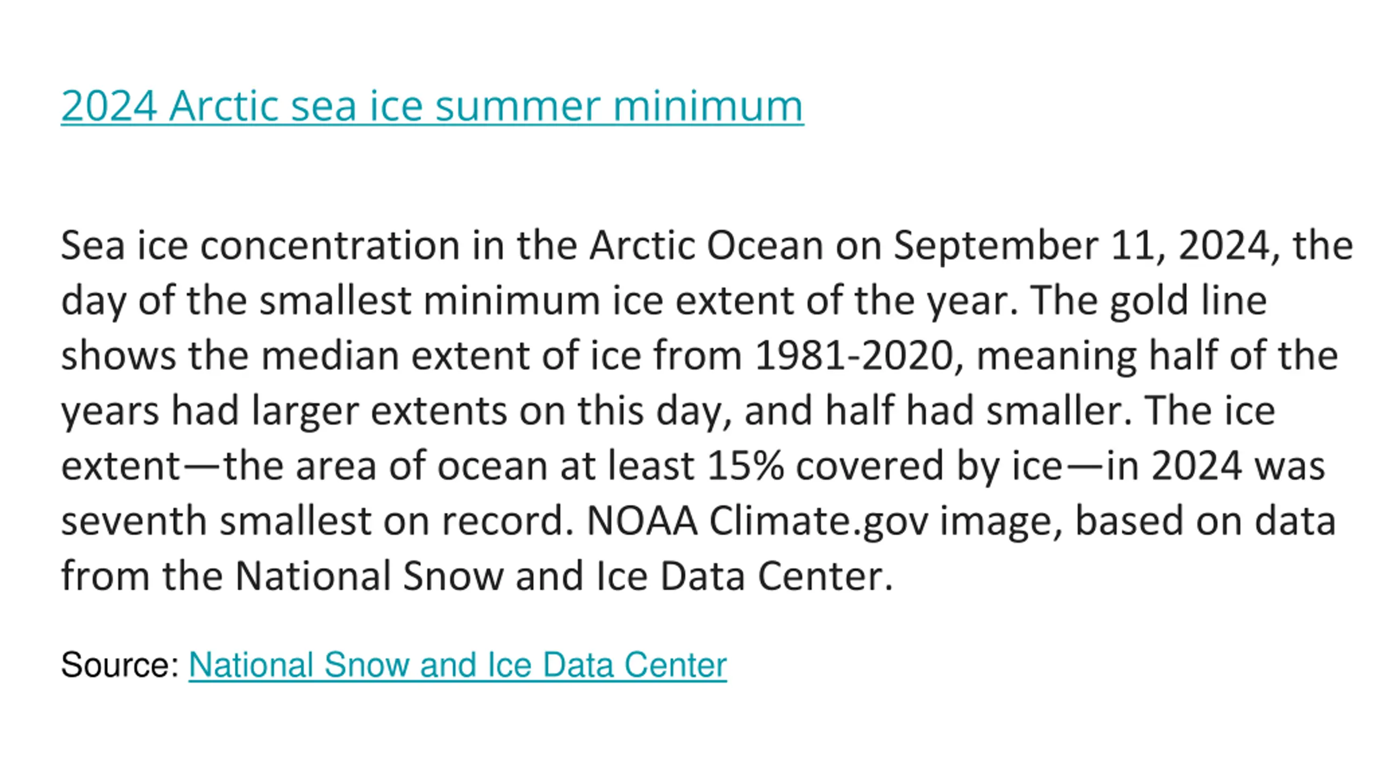Click 'Sea' at the start of the paragraph
Image resolution: width=1376 pixels, height=774 pixels.
pyautogui.click(x=92, y=246)
